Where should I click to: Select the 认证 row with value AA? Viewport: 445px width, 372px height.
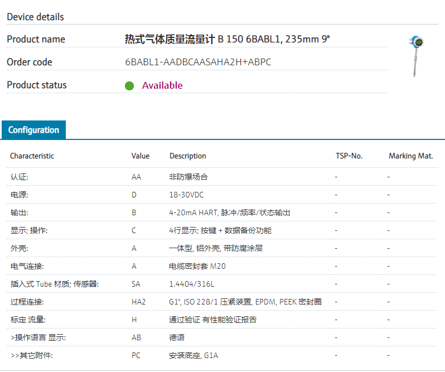click(20, 177)
